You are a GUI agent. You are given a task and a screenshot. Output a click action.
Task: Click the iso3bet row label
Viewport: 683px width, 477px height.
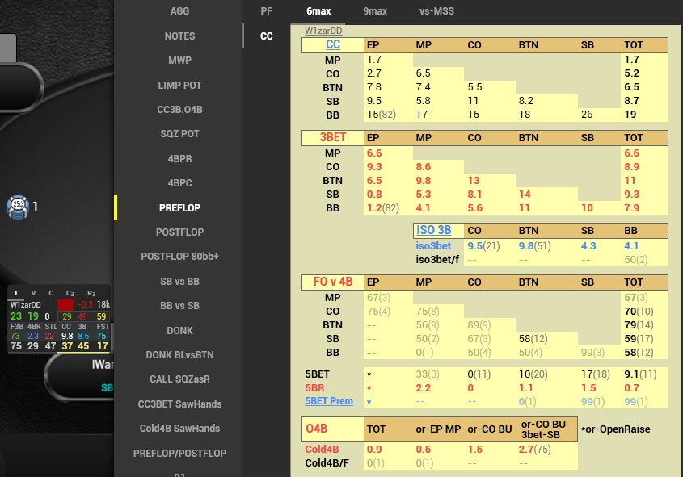(x=433, y=245)
